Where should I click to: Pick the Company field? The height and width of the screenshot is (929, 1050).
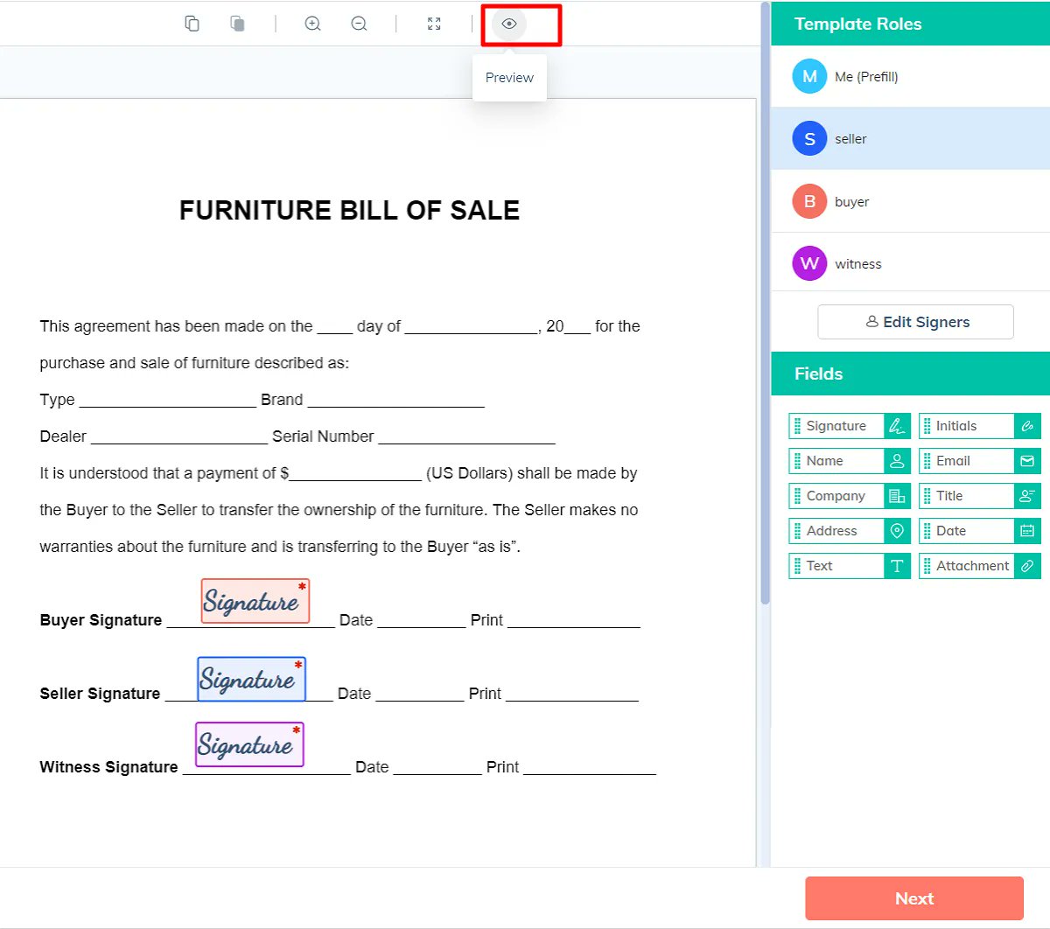pyautogui.click(x=850, y=496)
